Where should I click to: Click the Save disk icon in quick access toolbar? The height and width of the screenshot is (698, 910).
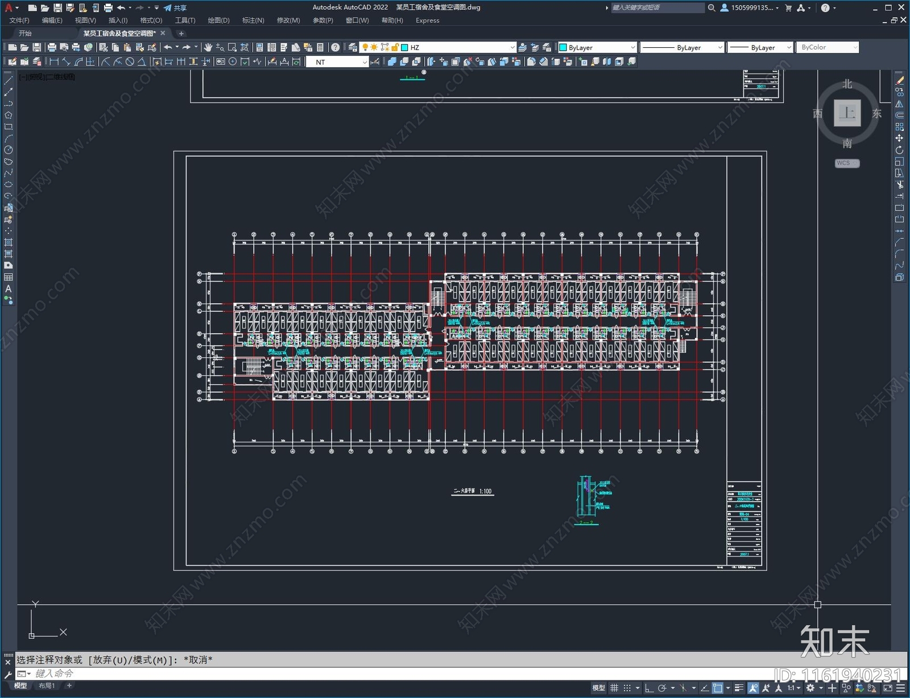tap(57, 8)
